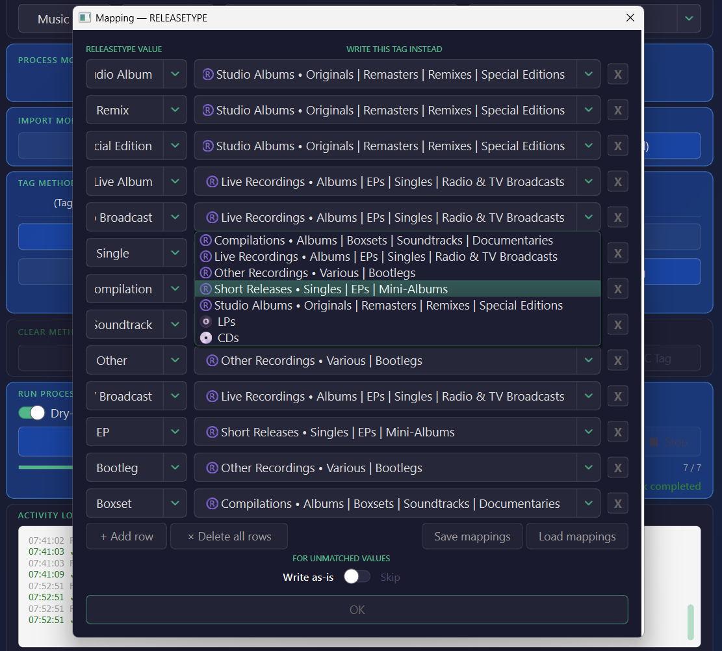Click the 7 / 7 progress count
722x651 pixels.
point(692,468)
